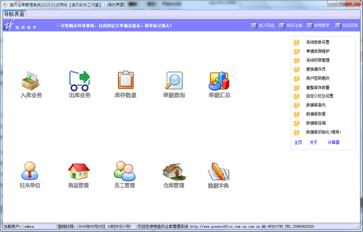The width and height of the screenshot is (363, 232).
Task: Click the icon beside 系统权限管理
Action: pos(296,60)
